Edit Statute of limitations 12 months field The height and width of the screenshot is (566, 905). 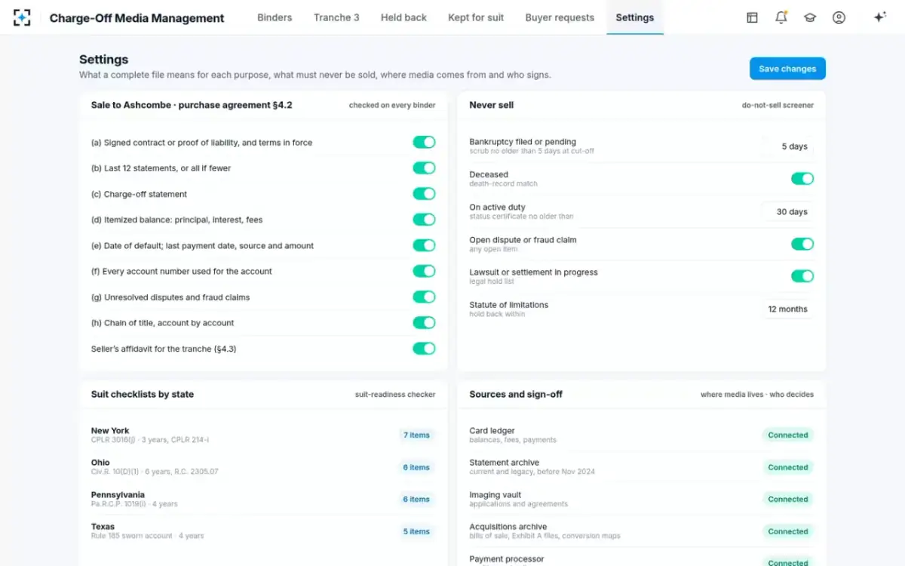[x=787, y=309]
